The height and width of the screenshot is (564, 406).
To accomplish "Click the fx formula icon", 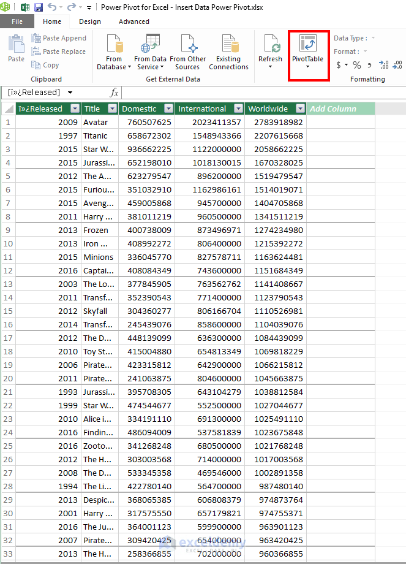I will pos(115,93).
